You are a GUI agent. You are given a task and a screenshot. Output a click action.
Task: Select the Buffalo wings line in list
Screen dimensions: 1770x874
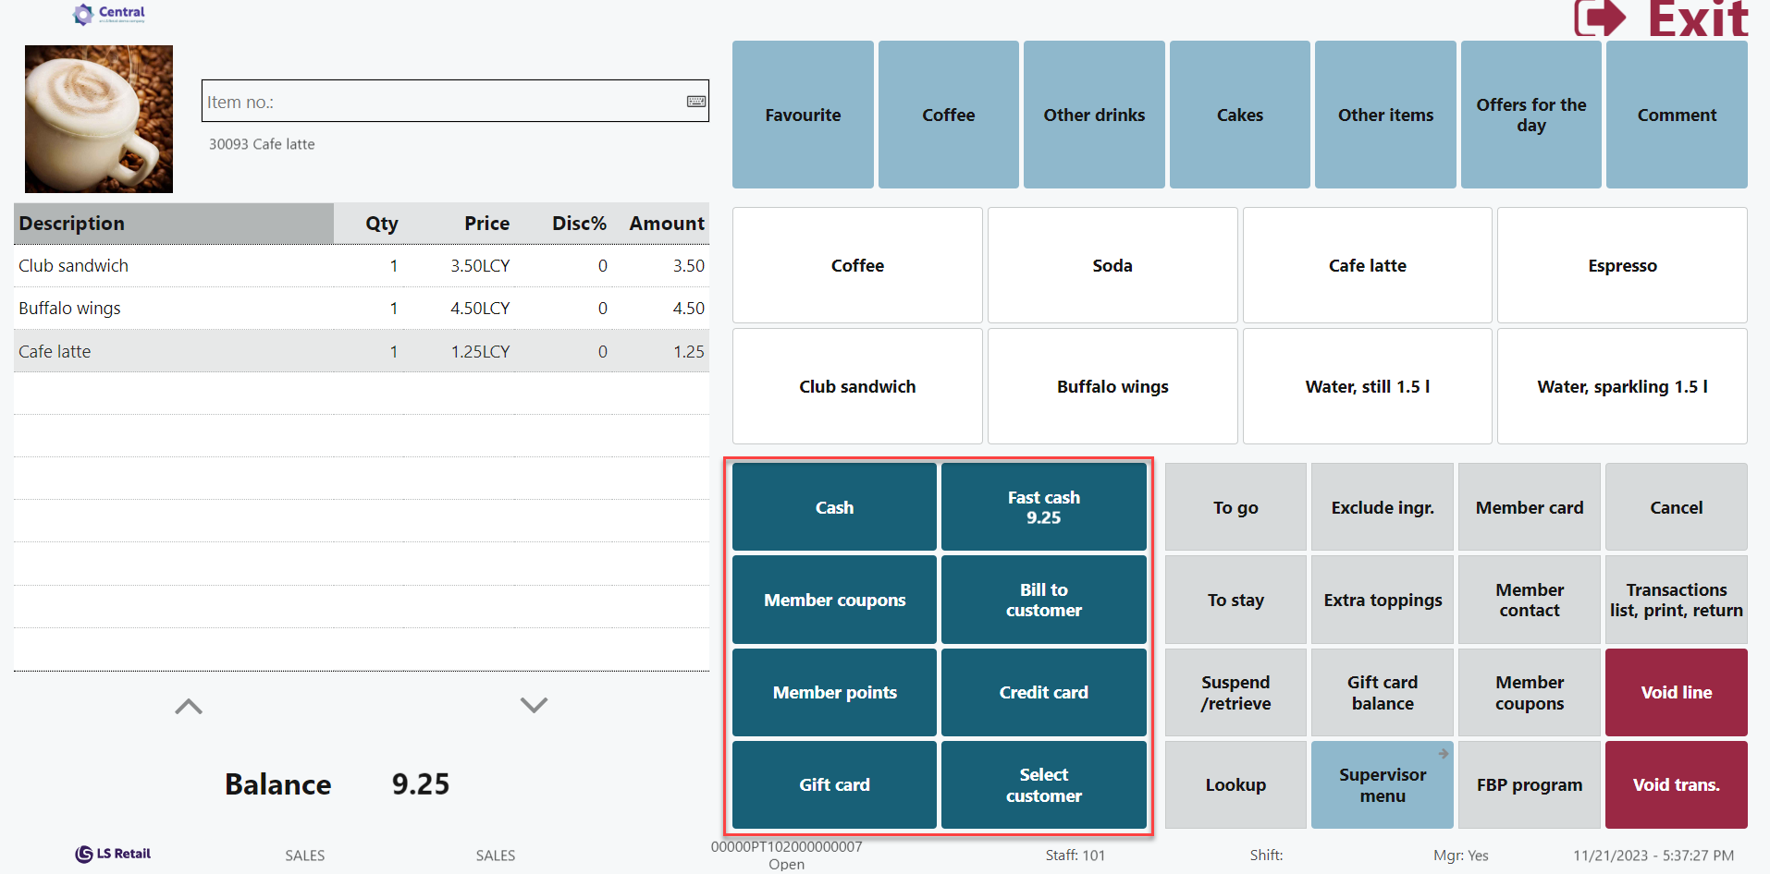[361, 309]
